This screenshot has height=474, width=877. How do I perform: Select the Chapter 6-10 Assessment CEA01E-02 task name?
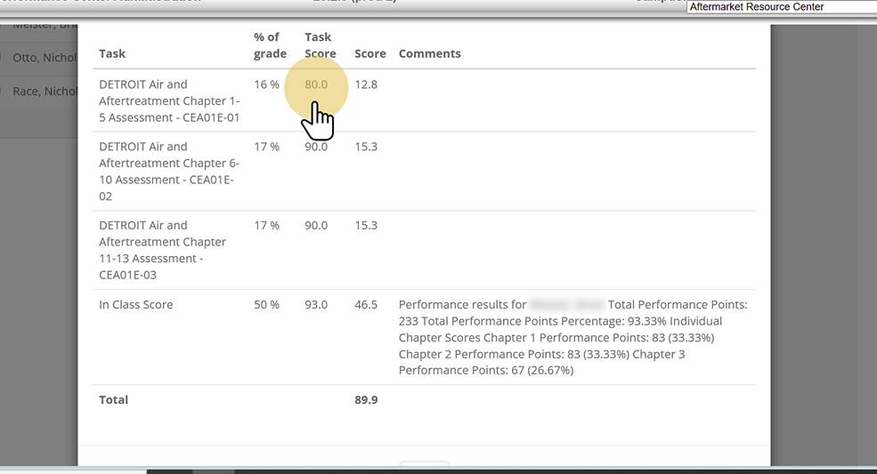pyautogui.click(x=169, y=171)
